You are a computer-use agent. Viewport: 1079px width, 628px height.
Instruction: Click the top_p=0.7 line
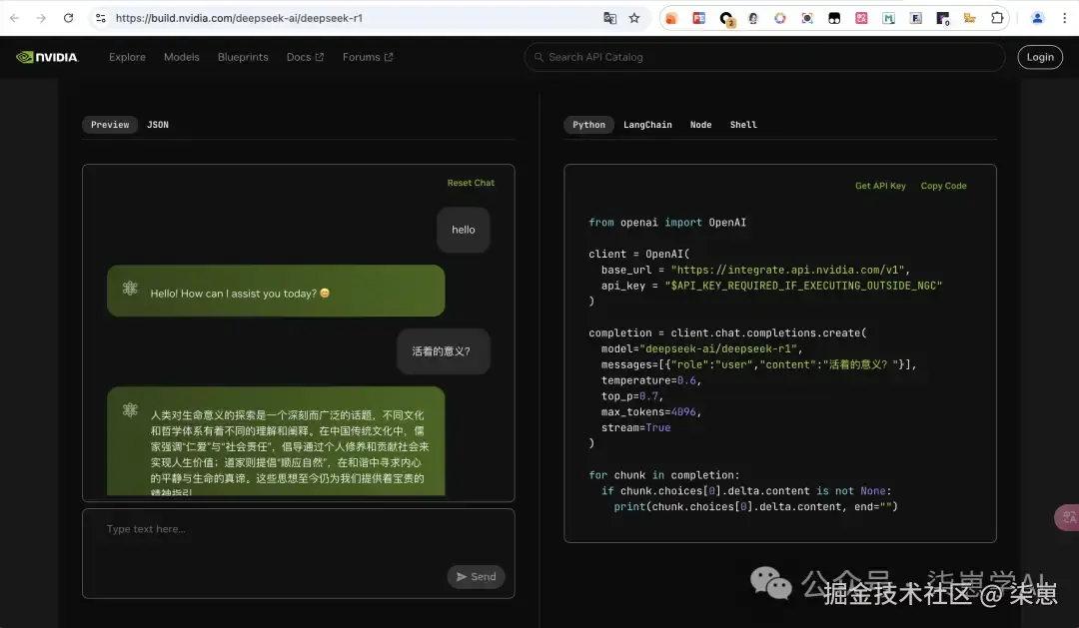pos(632,396)
